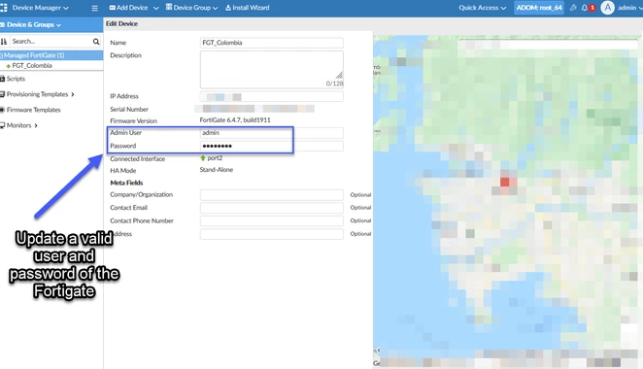Screen dimensions: 643x369
Task: Open the Device Group menu
Action: click(x=191, y=8)
